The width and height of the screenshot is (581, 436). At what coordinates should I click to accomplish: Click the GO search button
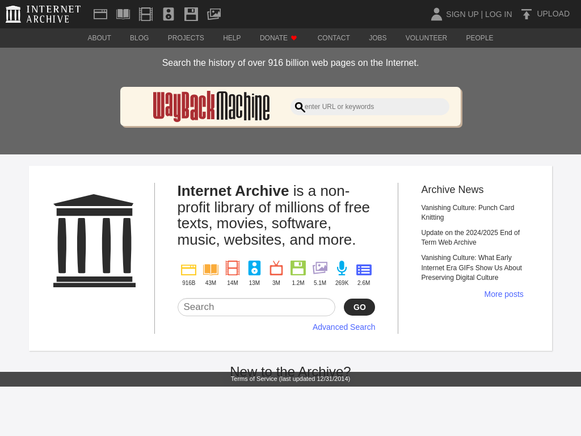tap(359, 307)
